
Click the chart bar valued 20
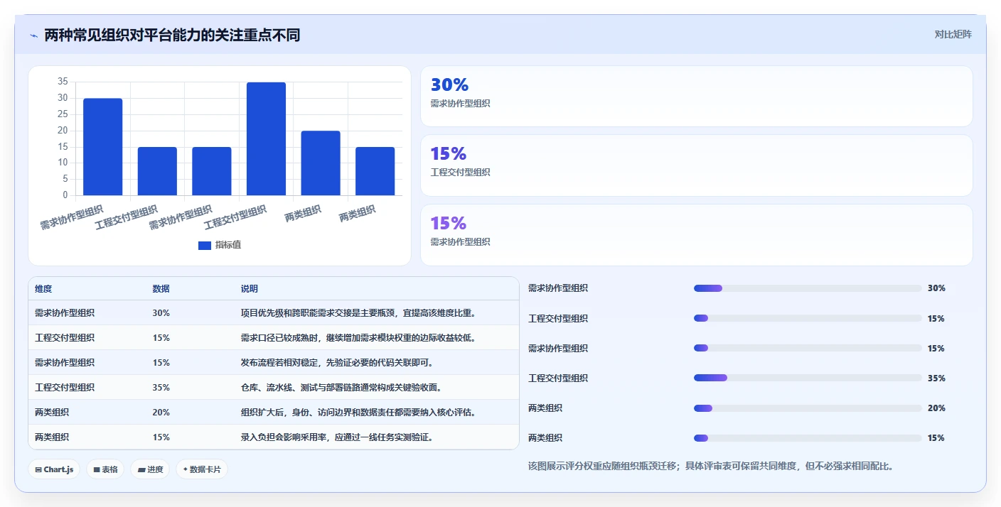pyautogui.click(x=321, y=163)
